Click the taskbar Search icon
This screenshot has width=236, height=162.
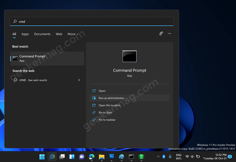point(52,157)
